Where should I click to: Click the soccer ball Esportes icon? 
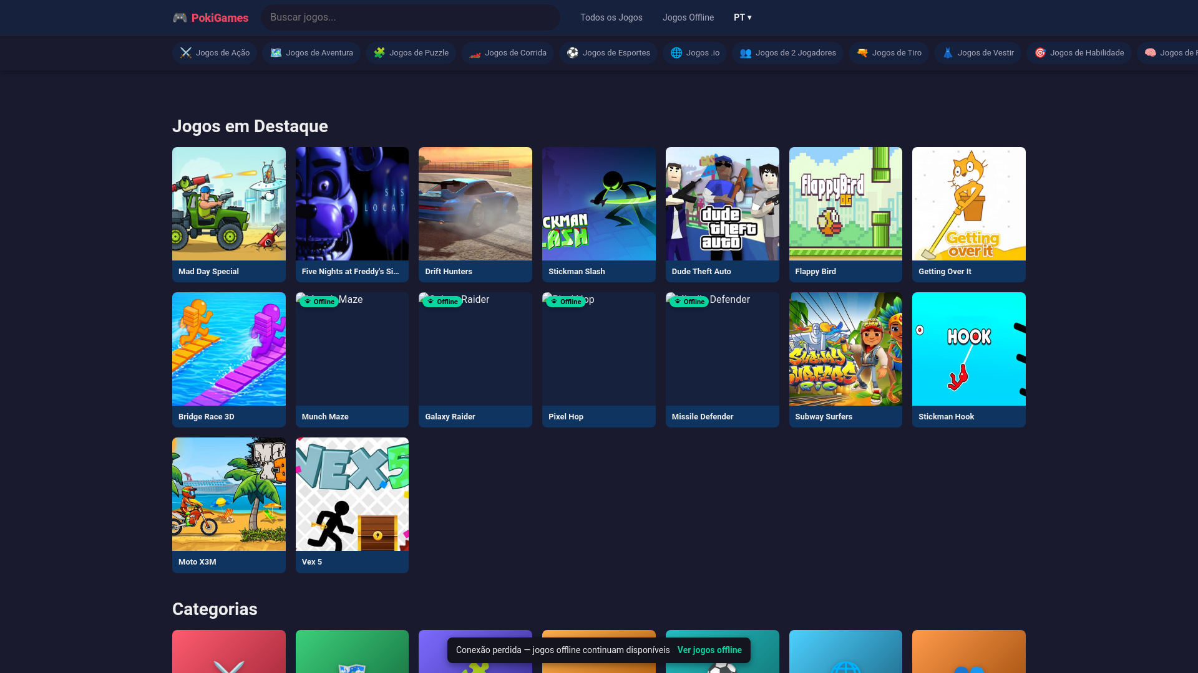click(573, 53)
